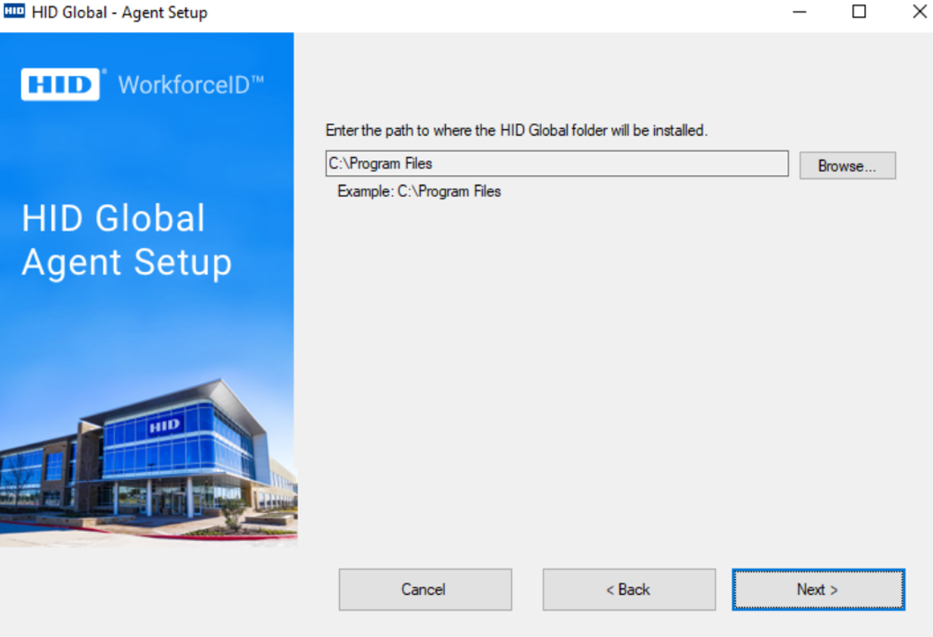This screenshot has height=637, width=933.
Task: Minimize the Agent Setup window
Action: pyautogui.click(x=799, y=12)
